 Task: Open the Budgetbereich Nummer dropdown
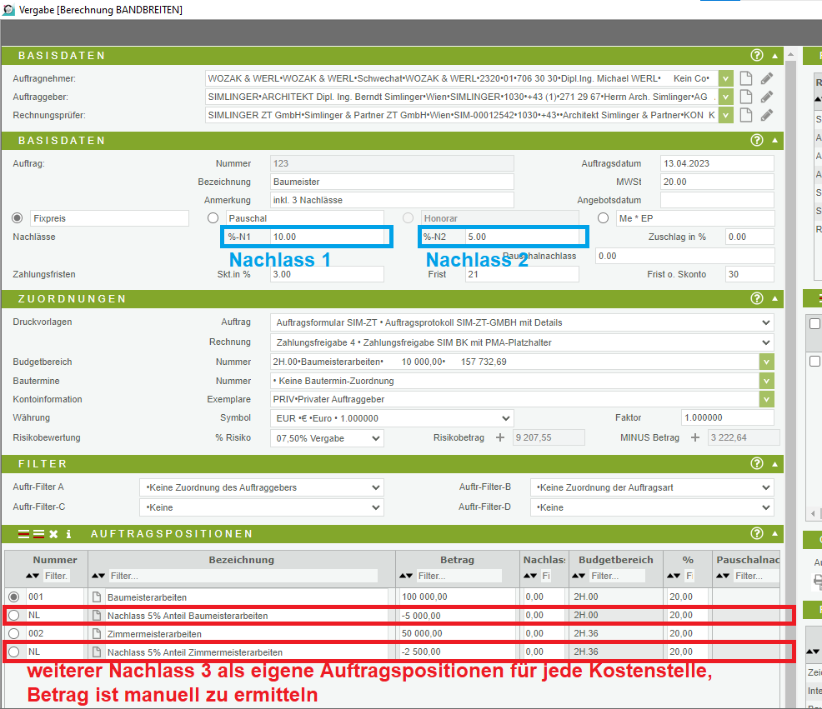tap(766, 362)
